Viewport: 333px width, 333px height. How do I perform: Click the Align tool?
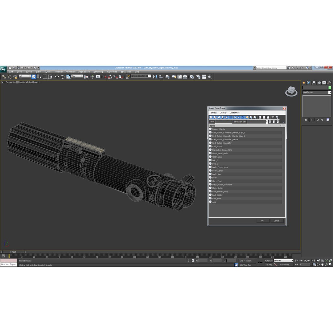click(161, 77)
